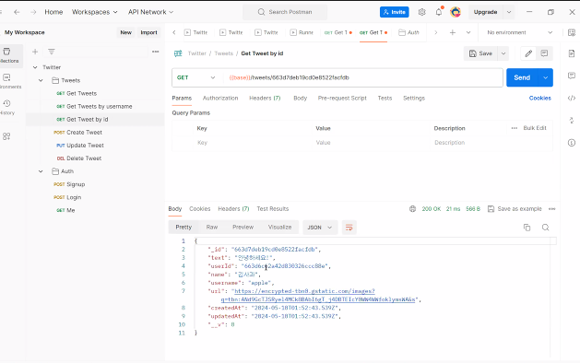Copy the response body with copy icon
The width and height of the screenshot is (580, 363).
point(527,228)
